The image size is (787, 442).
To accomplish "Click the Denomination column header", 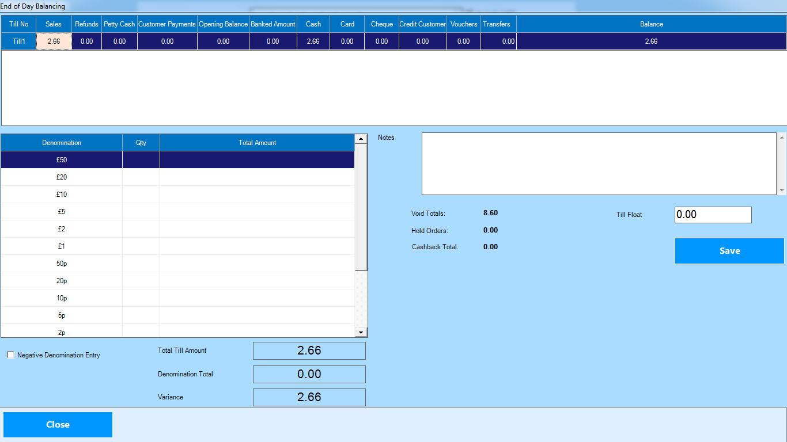I will coord(62,143).
